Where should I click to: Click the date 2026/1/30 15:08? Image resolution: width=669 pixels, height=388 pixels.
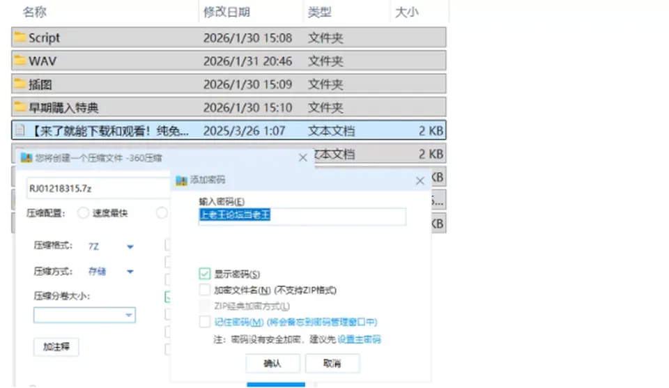(x=247, y=38)
